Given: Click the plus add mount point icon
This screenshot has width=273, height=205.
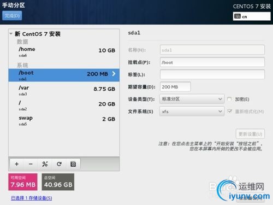Looking at the screenshot, I should 17,164.
